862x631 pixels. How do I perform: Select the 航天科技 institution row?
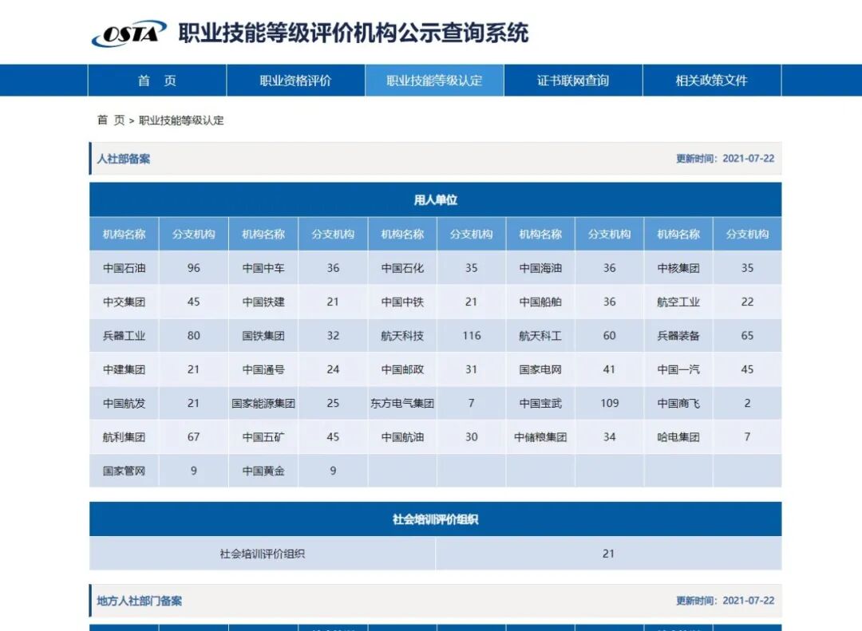click(402, 336)
